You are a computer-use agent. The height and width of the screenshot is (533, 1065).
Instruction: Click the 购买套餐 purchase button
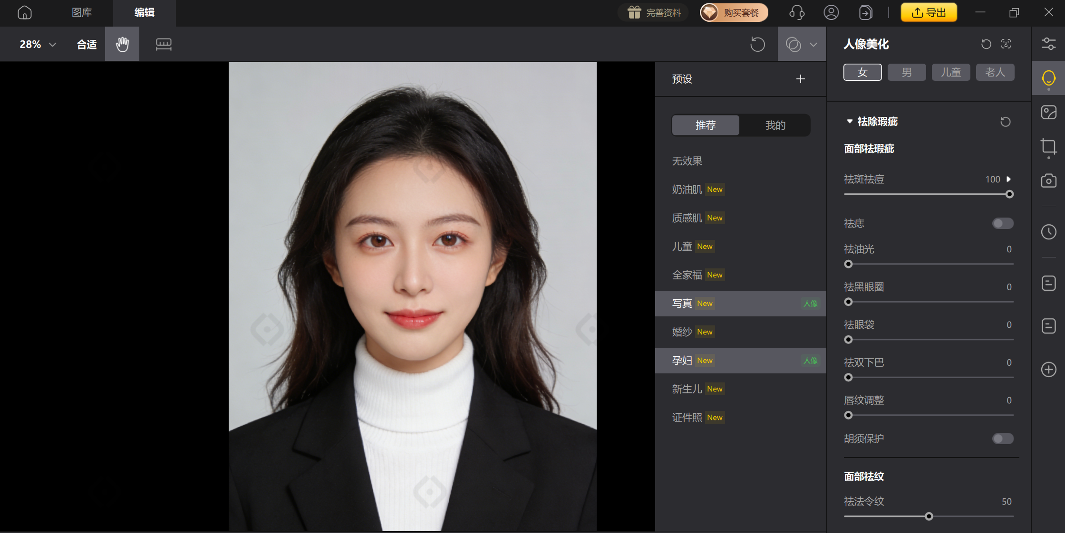tap(734, 12)
